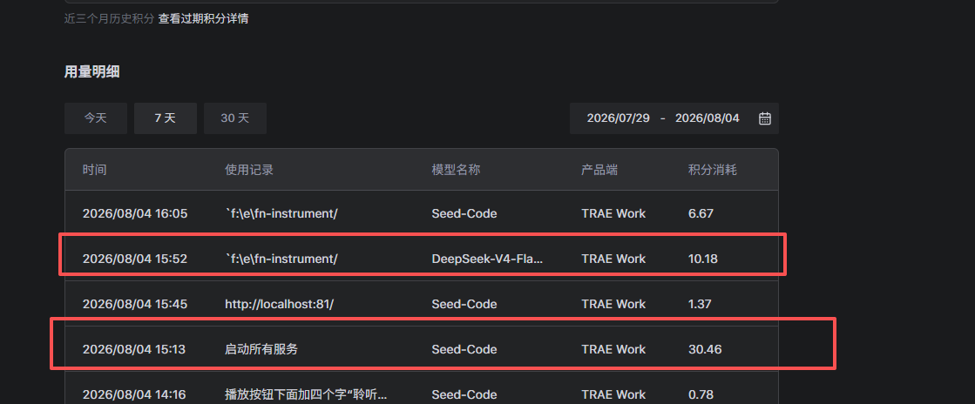Click the 30.46 points consumption value
Image resolution: width=975 pixels, height=404 pixels.
[705, 349]
